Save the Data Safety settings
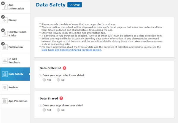 (x=74, y=5)
